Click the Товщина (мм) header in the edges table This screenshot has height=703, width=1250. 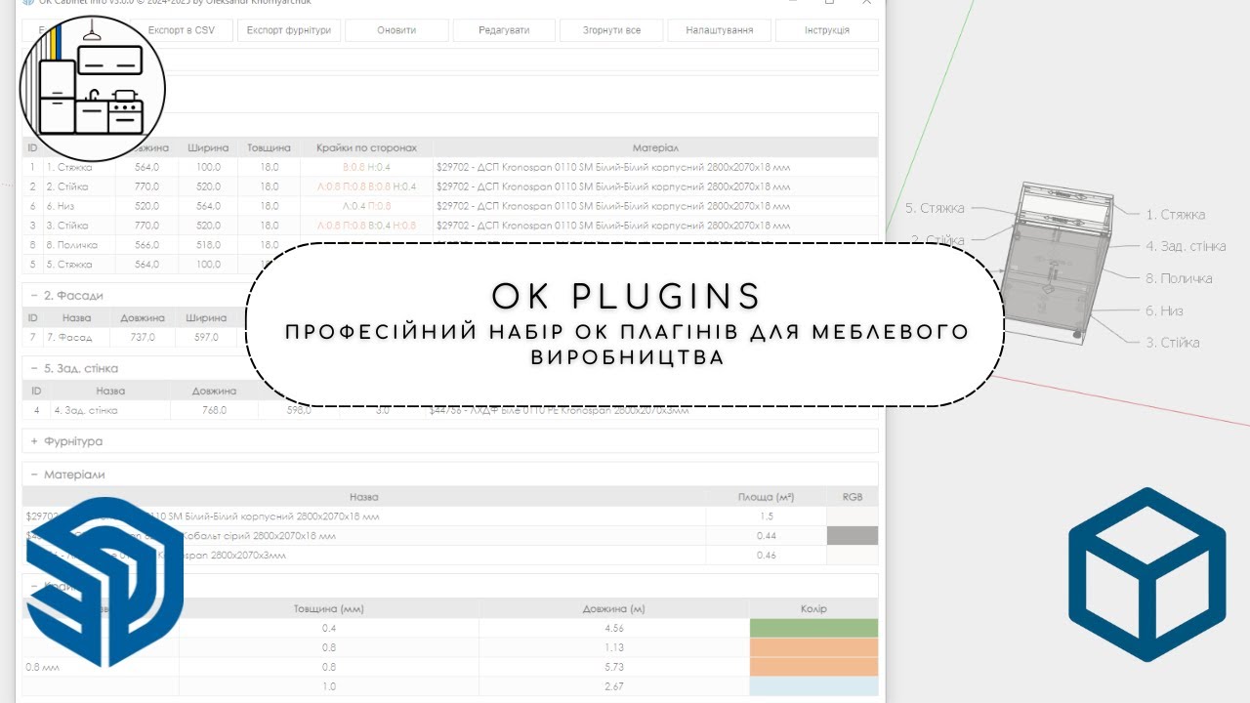click(x=329, y=608)
